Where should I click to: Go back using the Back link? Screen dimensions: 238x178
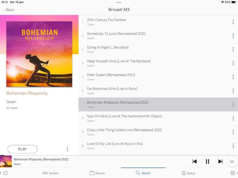[x=9, y=10]
